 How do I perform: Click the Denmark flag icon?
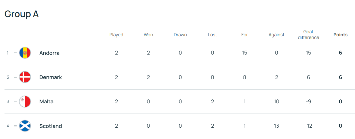(x=25, y=77)
